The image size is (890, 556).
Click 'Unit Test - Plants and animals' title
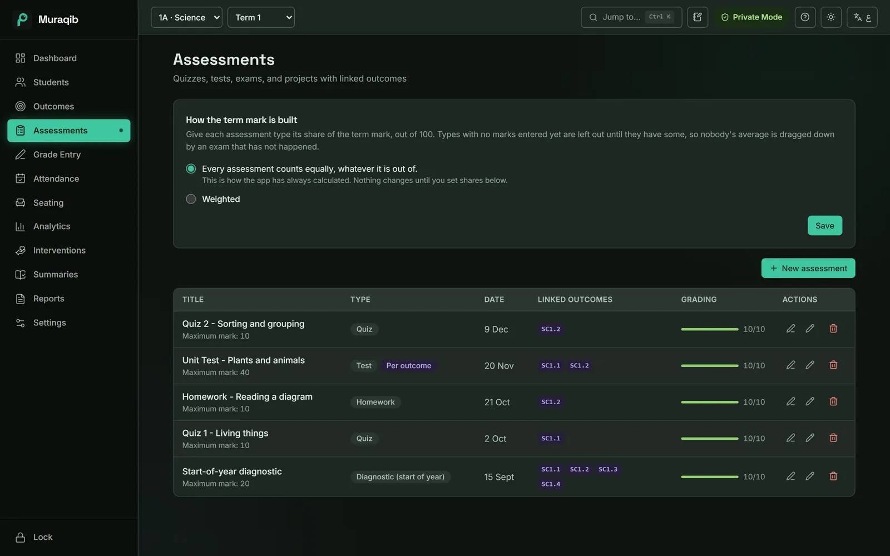click(x=244, y=360)
